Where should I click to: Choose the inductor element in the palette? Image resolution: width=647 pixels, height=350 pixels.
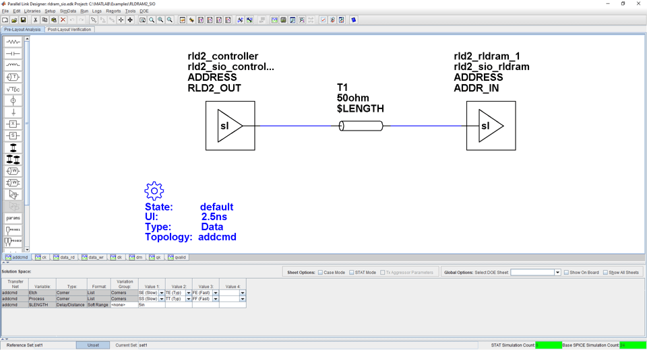[13, 65]
